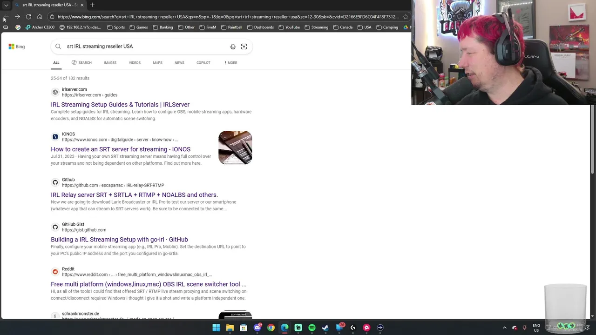Switch to the IMAGES tab
Image resolution: width=596 pixels, height=335 pixels.
coord(110,63)
